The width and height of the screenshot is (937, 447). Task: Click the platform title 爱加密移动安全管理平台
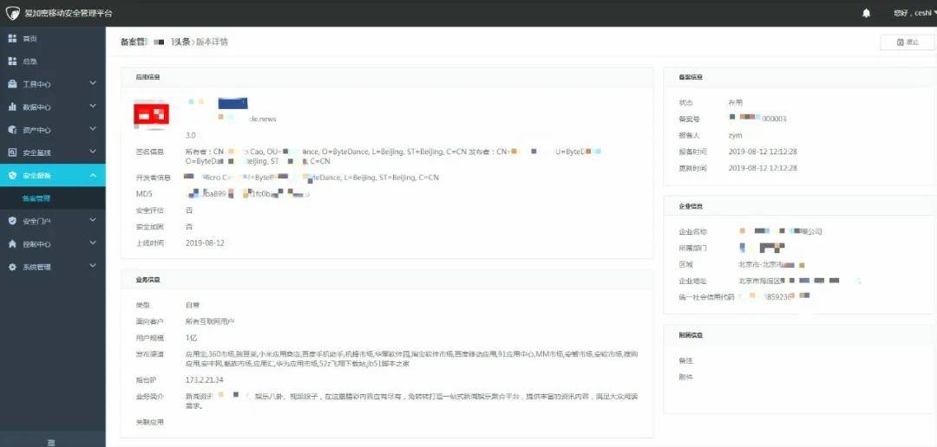point(69,13)
